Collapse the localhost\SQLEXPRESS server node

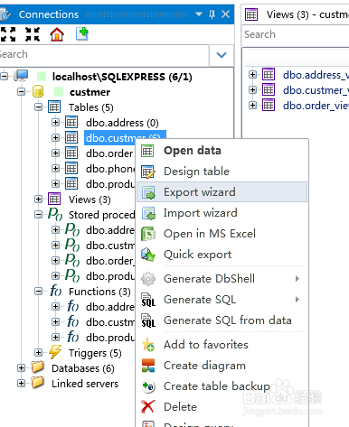click(5, 76)
